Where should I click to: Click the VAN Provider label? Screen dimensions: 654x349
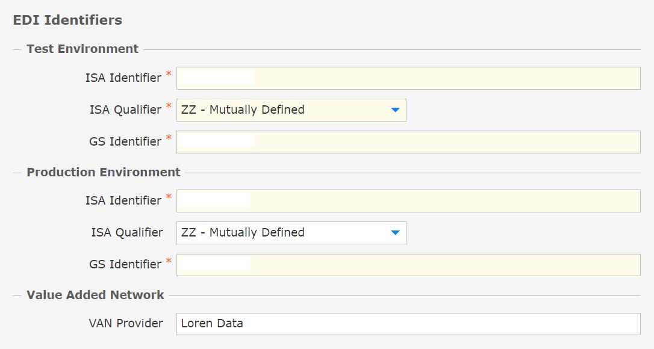(x=126, y=324)
